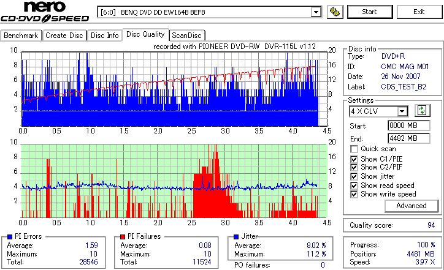The width and height of the screenshot is (444, 270).
Task: Disable Show jitter checkbox
Action: (354, 176)
